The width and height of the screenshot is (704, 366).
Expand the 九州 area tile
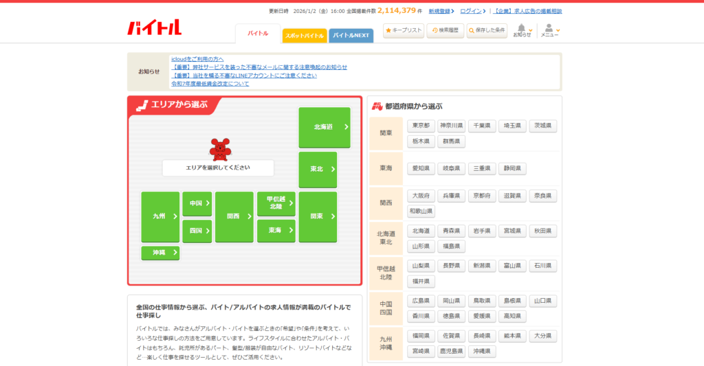160,216
